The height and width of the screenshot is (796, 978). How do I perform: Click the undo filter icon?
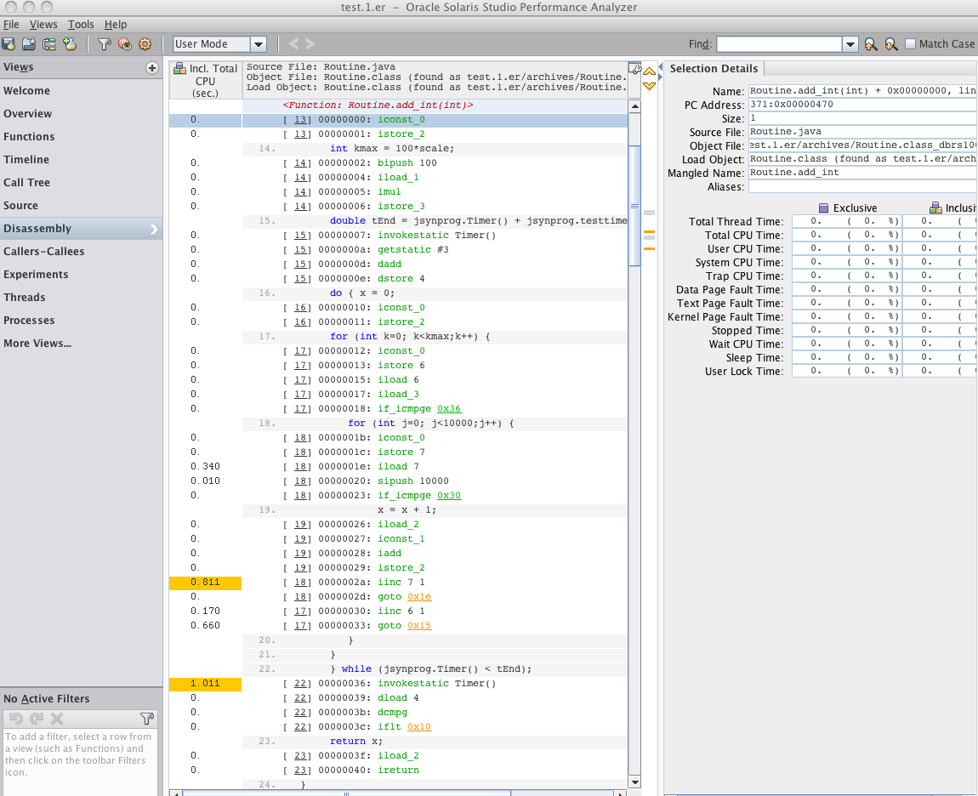[15, 719]
